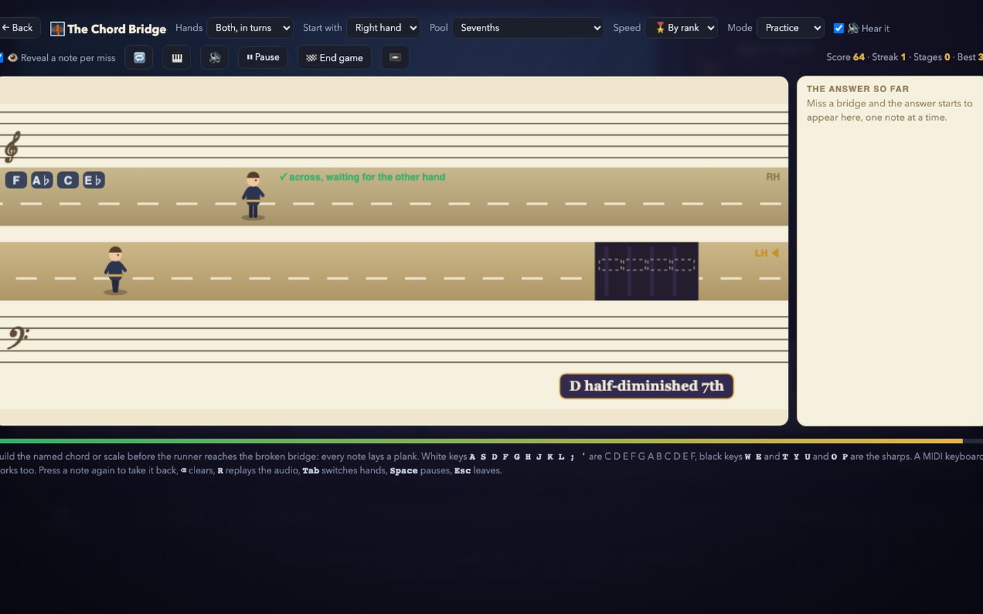
Task: Click the broken bridge gap on LH lane
Action: click(646, 271)
